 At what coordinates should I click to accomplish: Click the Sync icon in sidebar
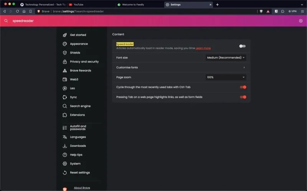pos(65,97)
